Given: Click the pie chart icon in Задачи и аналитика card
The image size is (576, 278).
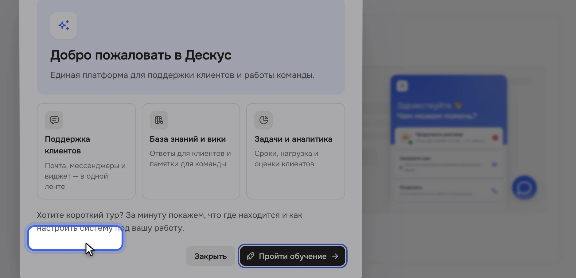Looking at the screenshot, I should 263,120.
